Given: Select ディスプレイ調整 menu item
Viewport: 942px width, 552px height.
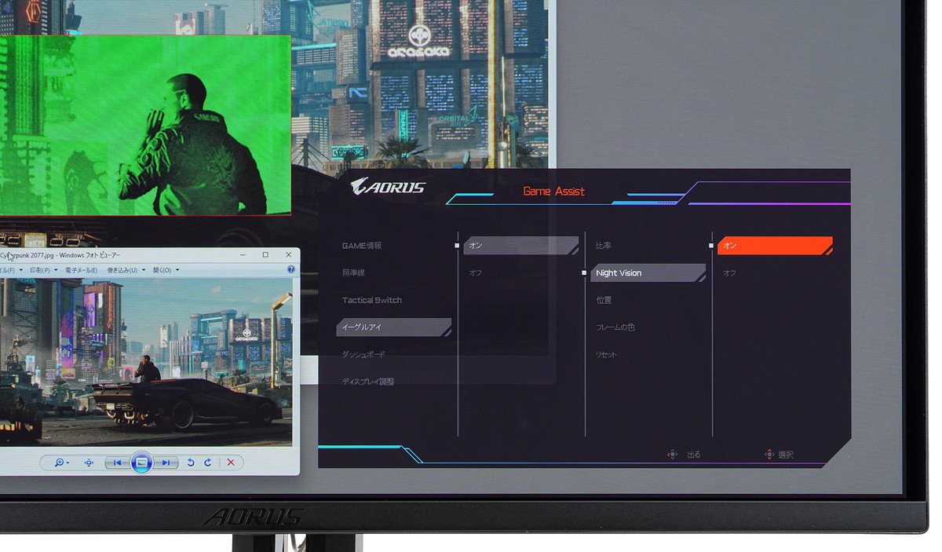Looking at the screenshot, I should coord(368,382).
